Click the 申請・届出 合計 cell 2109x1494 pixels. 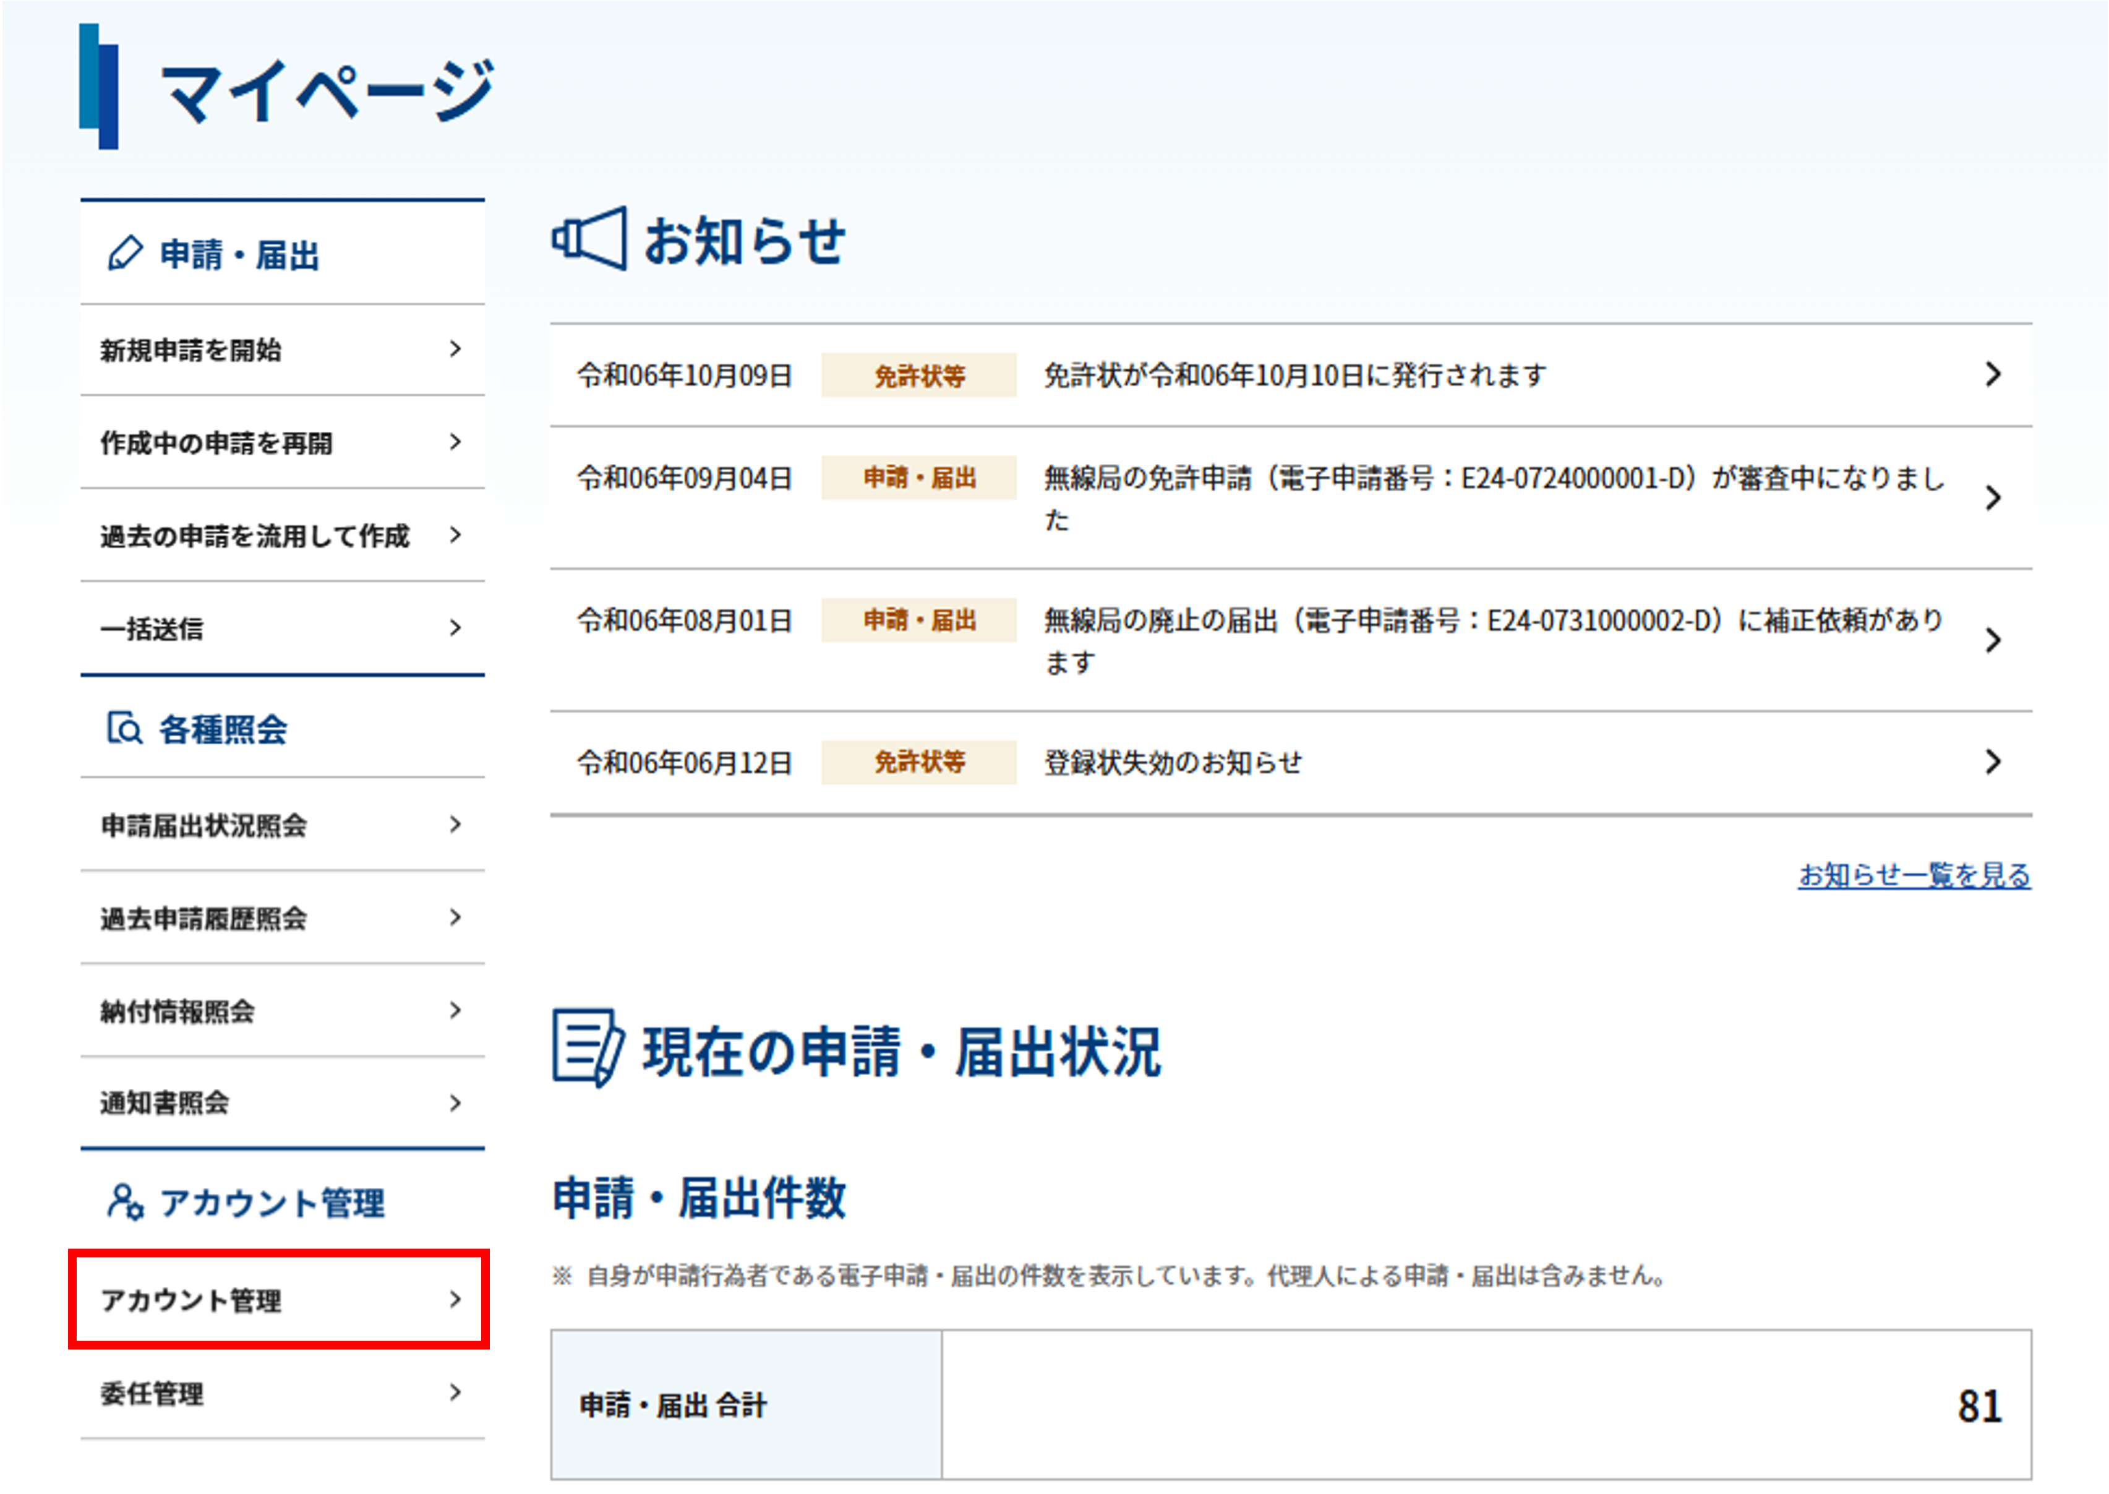746,1405
